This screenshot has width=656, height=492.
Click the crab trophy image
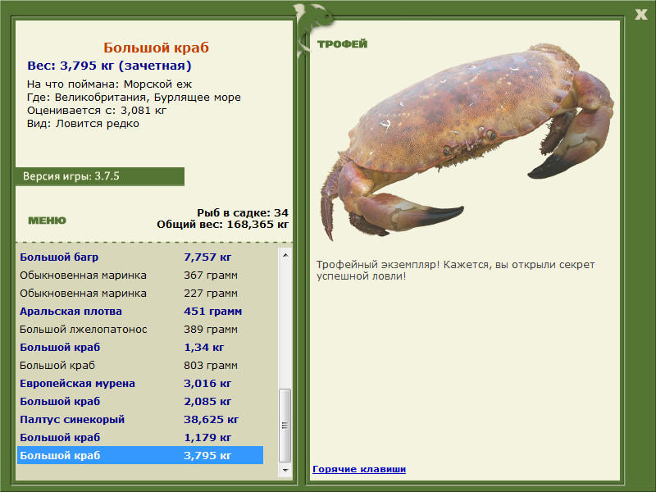coord(467,142)
